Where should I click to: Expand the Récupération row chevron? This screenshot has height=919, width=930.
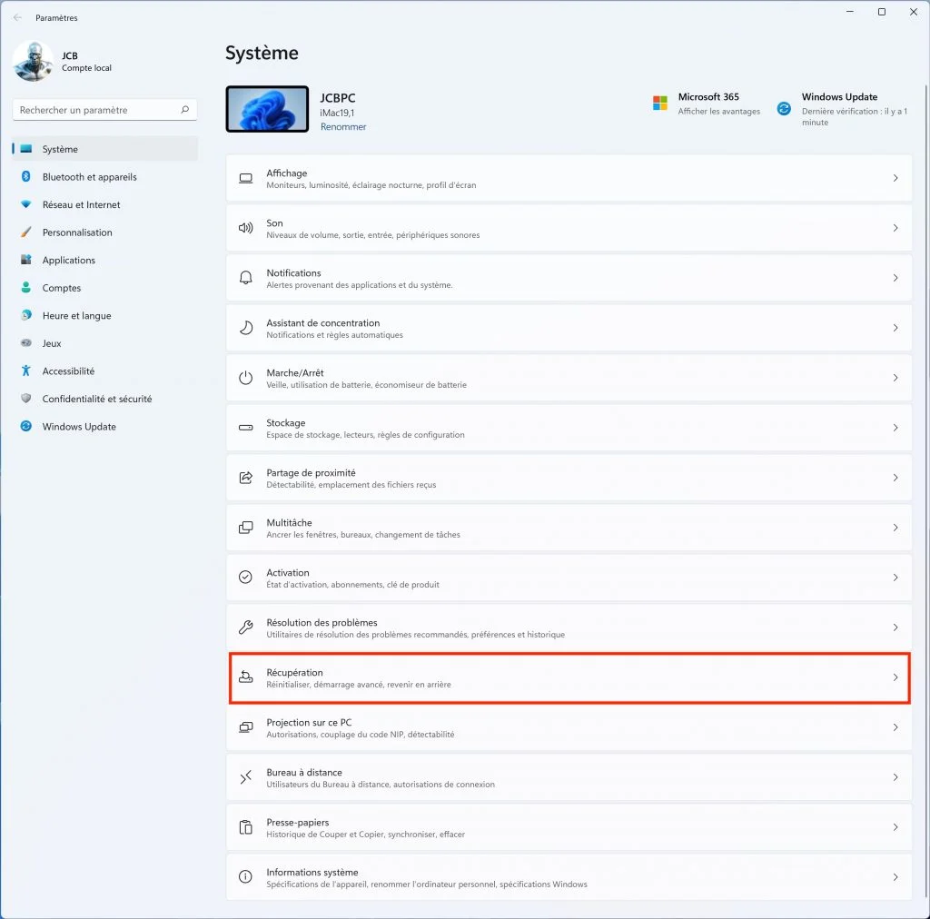point(895,677)
